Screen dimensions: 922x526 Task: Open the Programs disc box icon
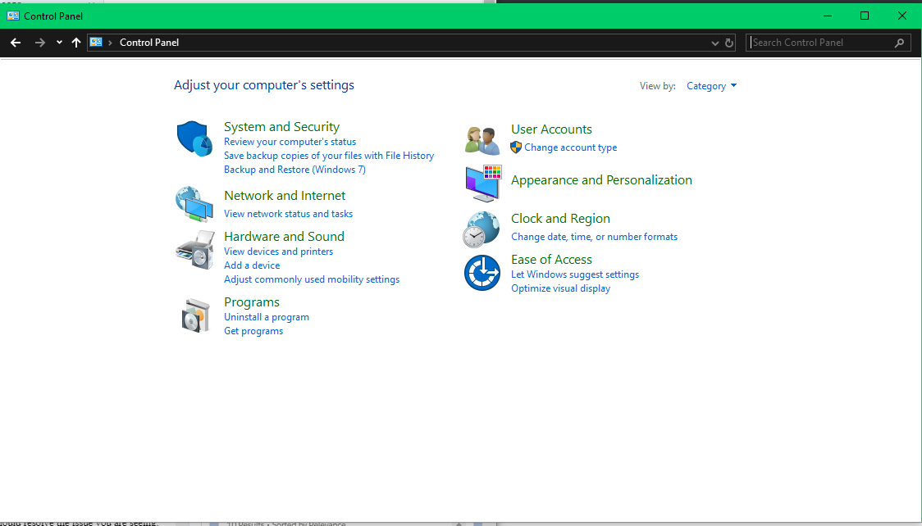coord(196,315)
